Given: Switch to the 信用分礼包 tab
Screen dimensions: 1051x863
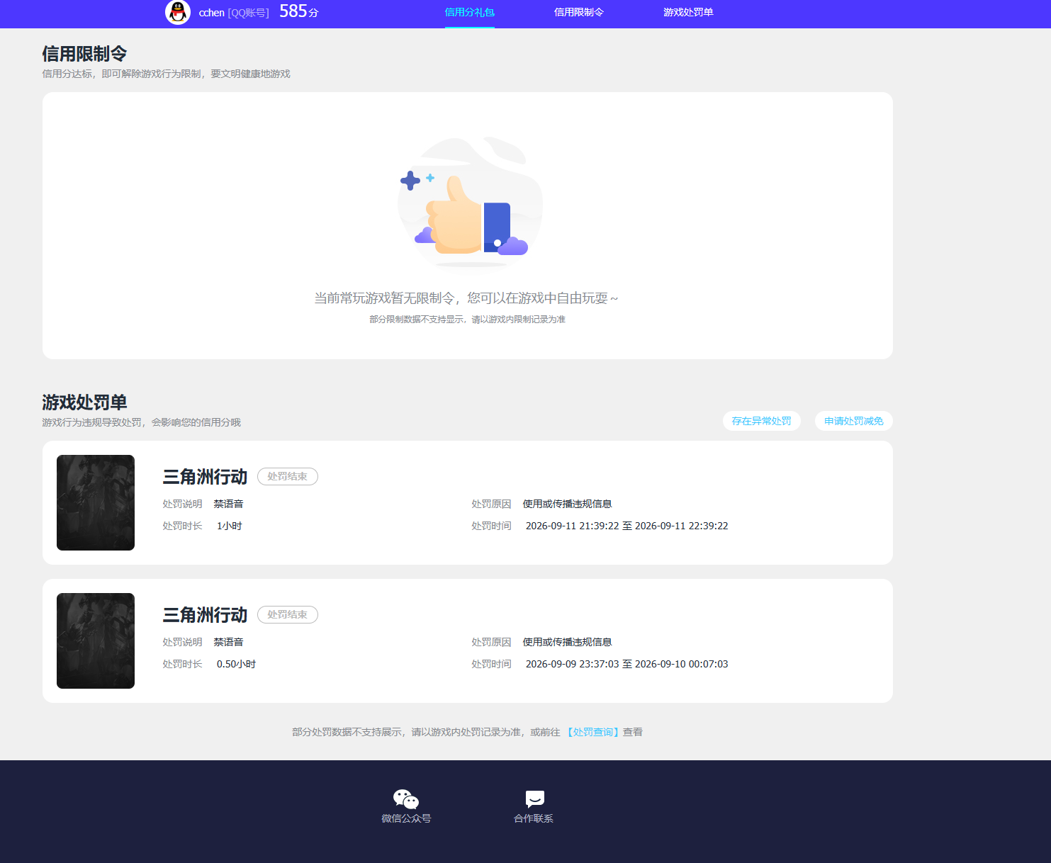Looking at the screenshot, I should click(469, 12).
